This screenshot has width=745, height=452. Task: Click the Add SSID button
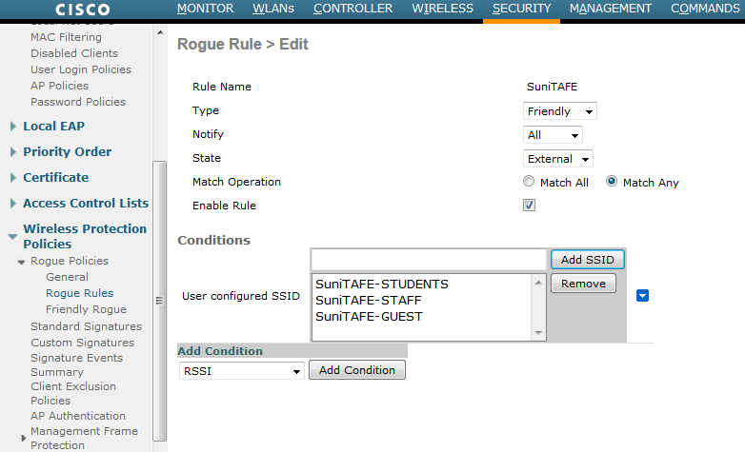point(587,260)
